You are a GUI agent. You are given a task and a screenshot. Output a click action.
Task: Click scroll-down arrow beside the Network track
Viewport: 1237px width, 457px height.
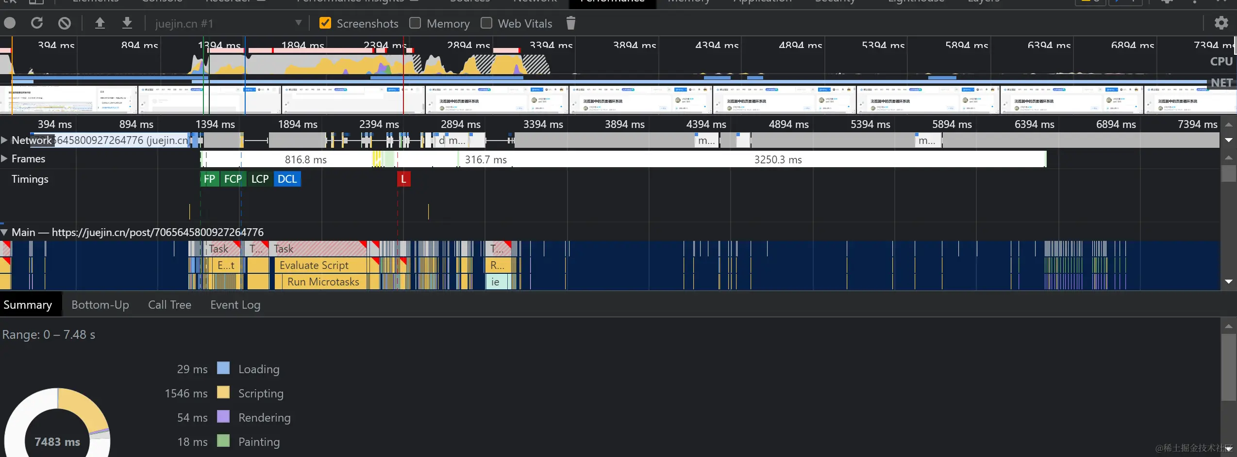1229,140
